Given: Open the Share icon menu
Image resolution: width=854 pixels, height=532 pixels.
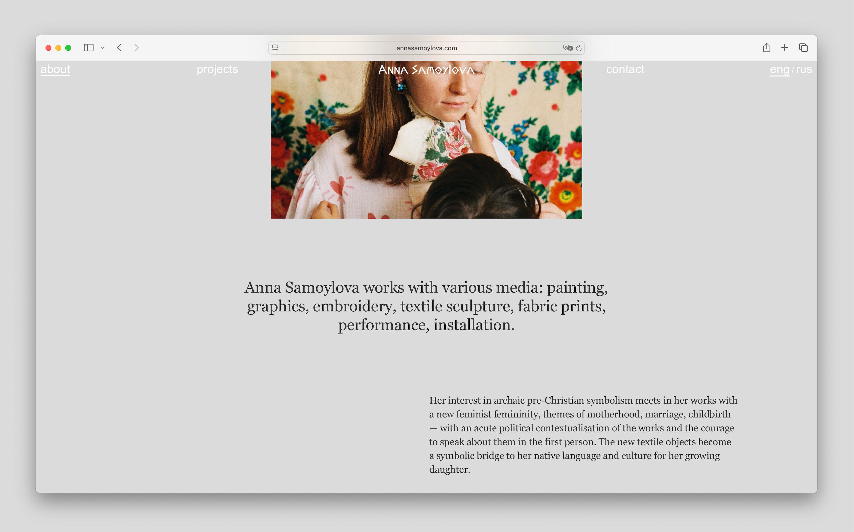Looking at the screenshot, I should pos(767,47).
